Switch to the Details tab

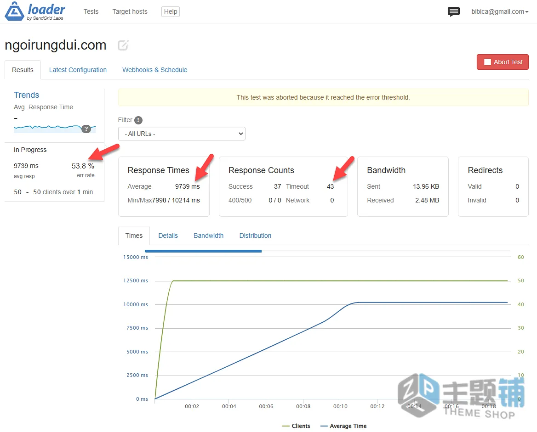[x=168, y=236]
